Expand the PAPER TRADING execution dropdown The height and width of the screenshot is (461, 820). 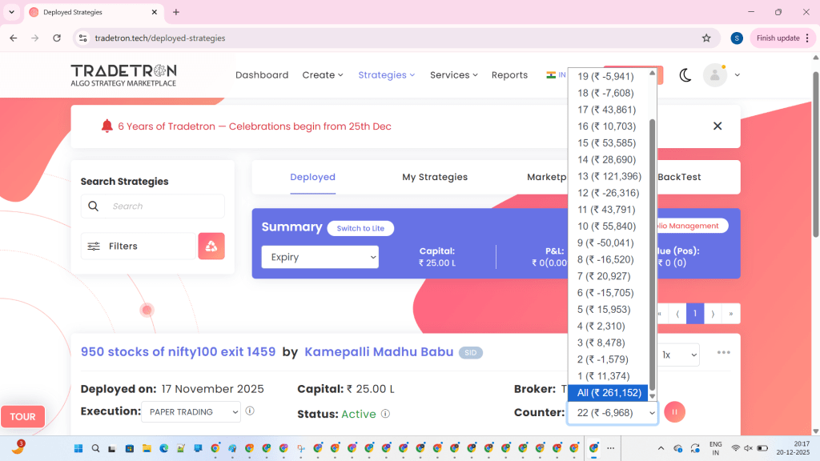point(191,411)
